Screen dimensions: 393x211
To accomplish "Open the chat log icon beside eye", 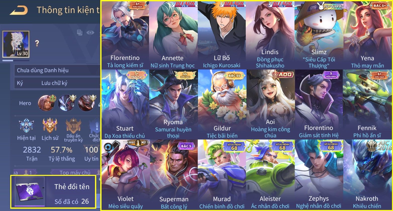I will 80,32.
